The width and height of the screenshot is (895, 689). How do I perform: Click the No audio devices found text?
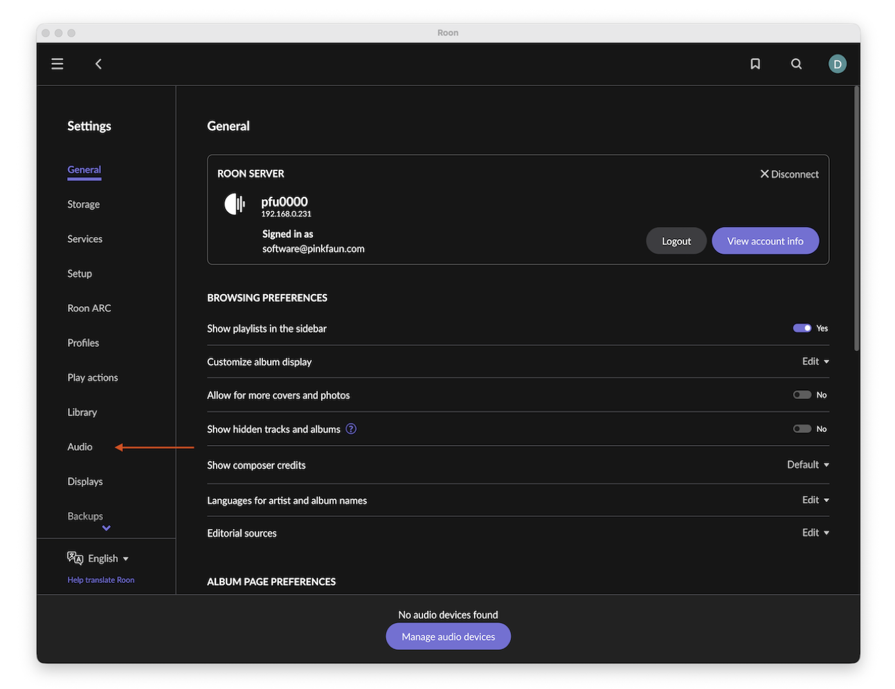[448, 615]
